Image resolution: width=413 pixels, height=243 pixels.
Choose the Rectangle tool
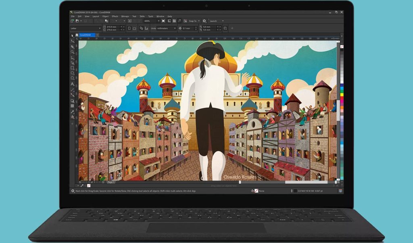tap(72, 68)
